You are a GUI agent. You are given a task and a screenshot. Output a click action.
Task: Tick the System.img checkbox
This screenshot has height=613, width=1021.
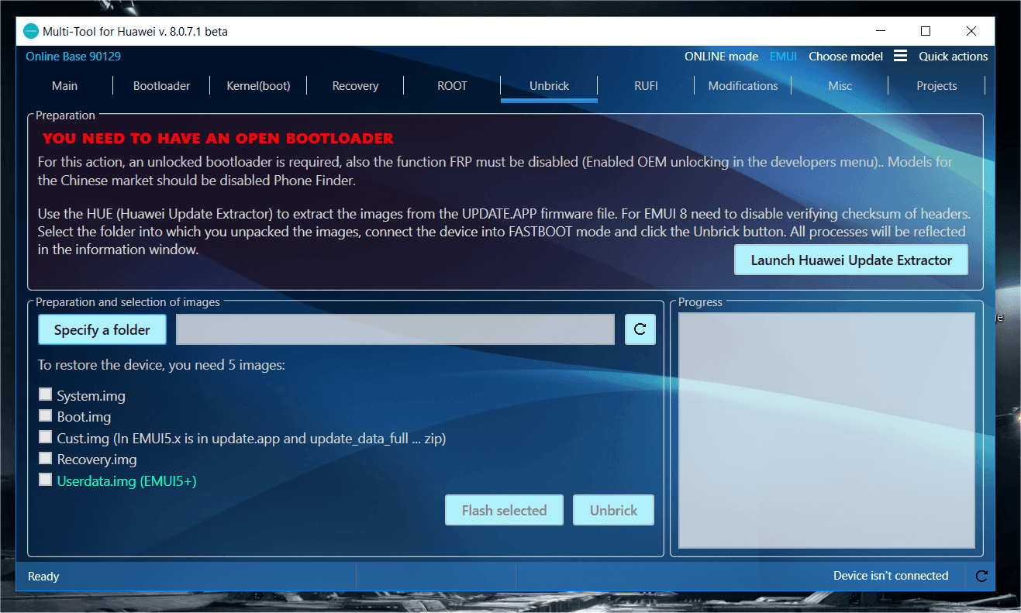[46, 395]
